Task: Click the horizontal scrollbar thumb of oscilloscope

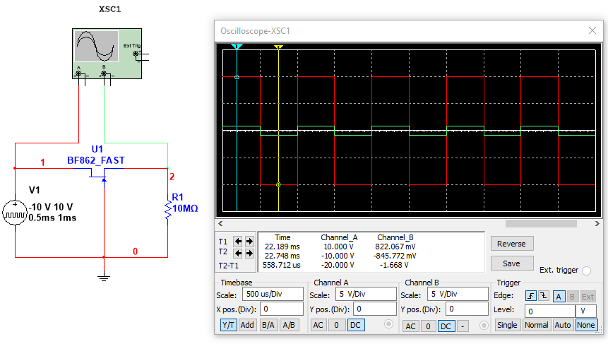Action: 541,223
